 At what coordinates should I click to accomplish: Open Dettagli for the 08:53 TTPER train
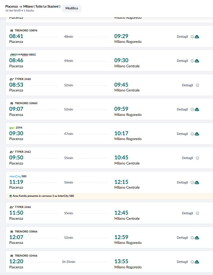click(x=187, y=85)
